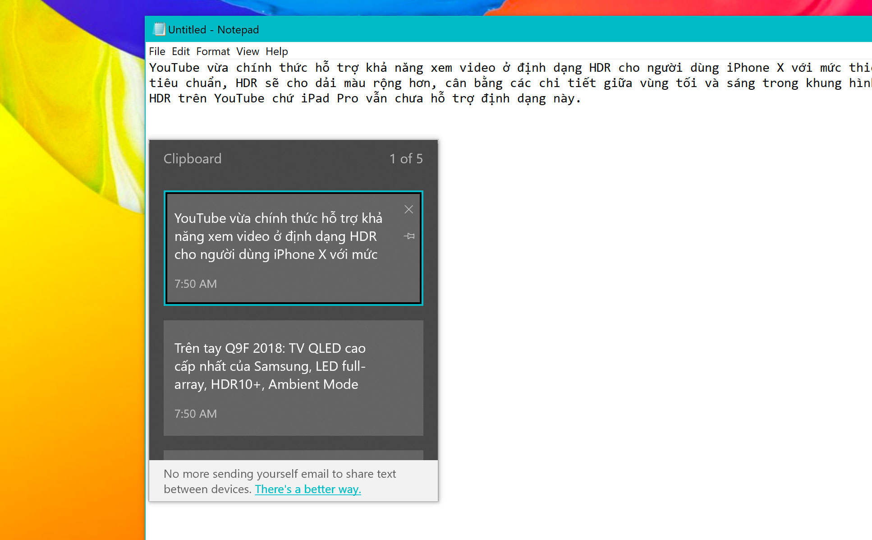Image resolution: width=872 pixels, height=540 pixels.
Task: Click "No more sending yourself email" tip text
Action: point(280,481)
